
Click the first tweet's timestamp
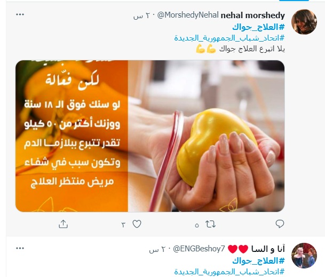tap(141, 15)
